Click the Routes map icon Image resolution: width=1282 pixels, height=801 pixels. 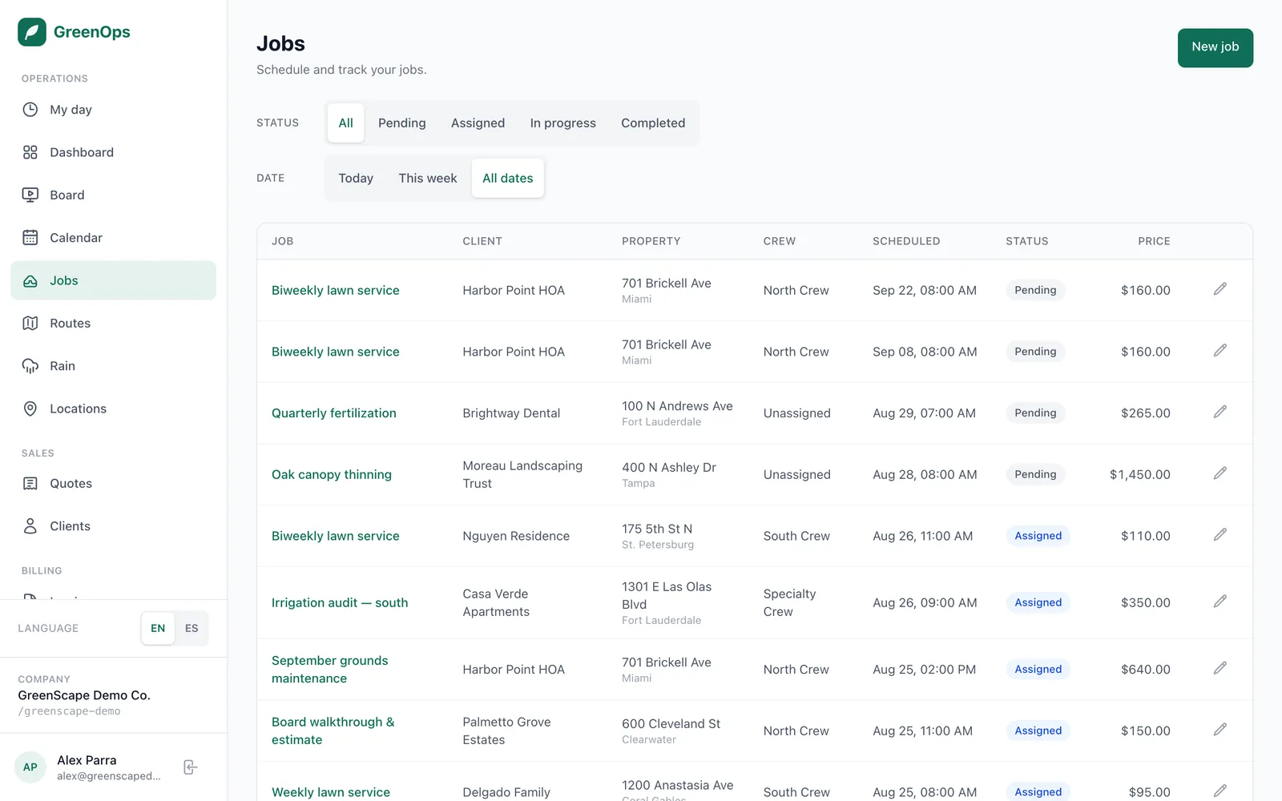30,323
